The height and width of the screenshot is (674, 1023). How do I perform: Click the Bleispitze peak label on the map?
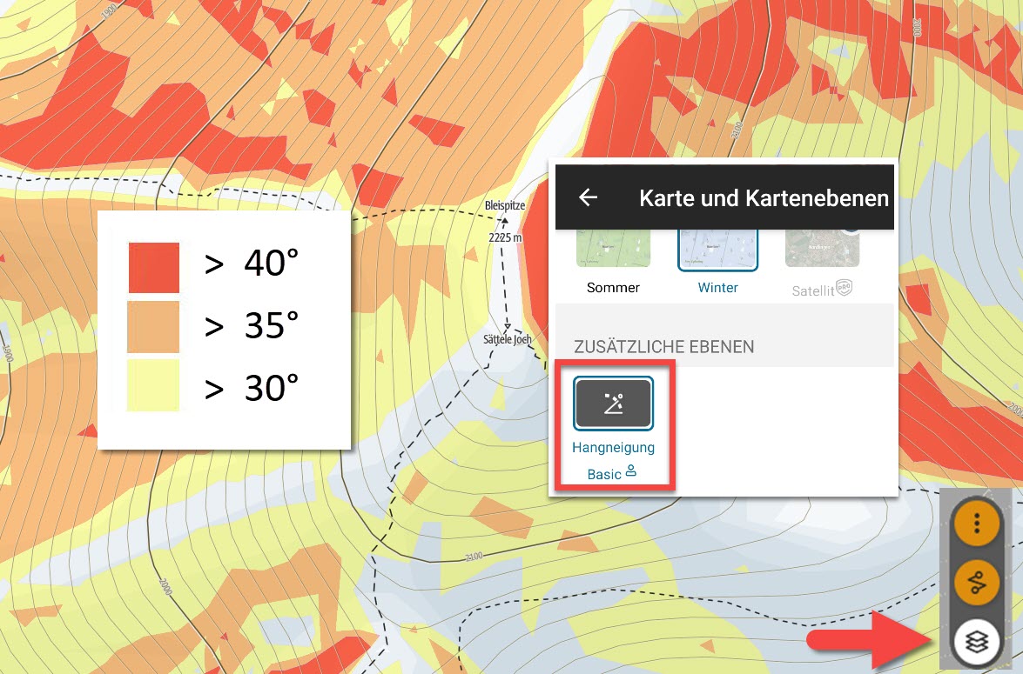click(505, 205)
